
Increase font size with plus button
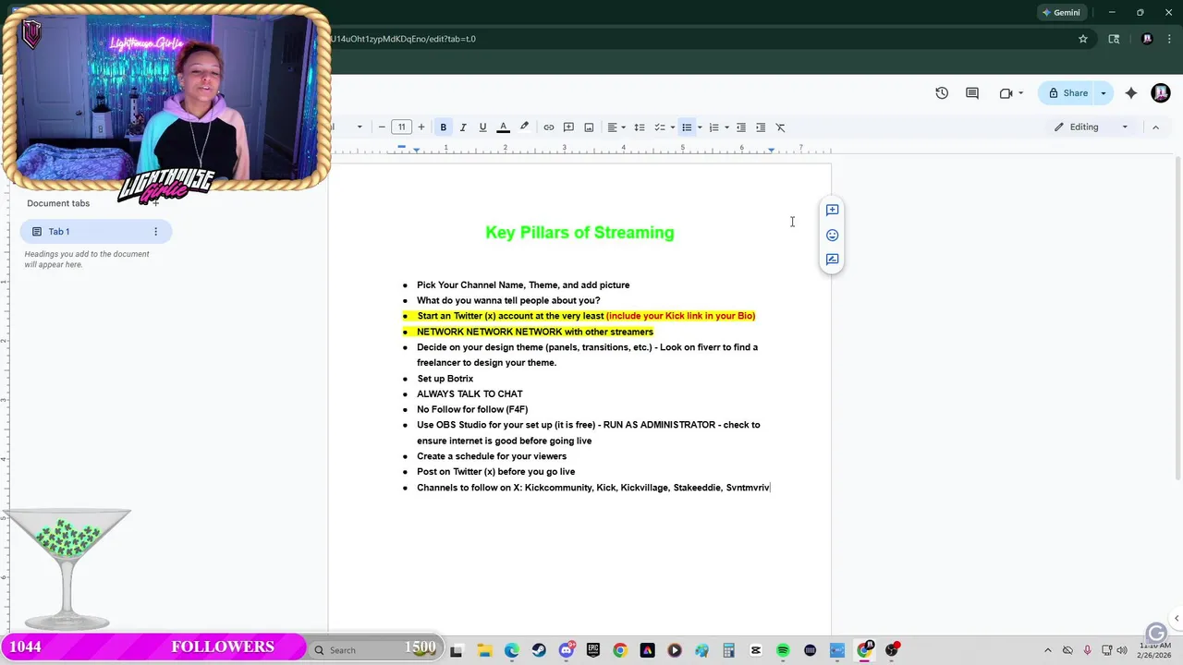pyautogui.click(x=421, y=127)
